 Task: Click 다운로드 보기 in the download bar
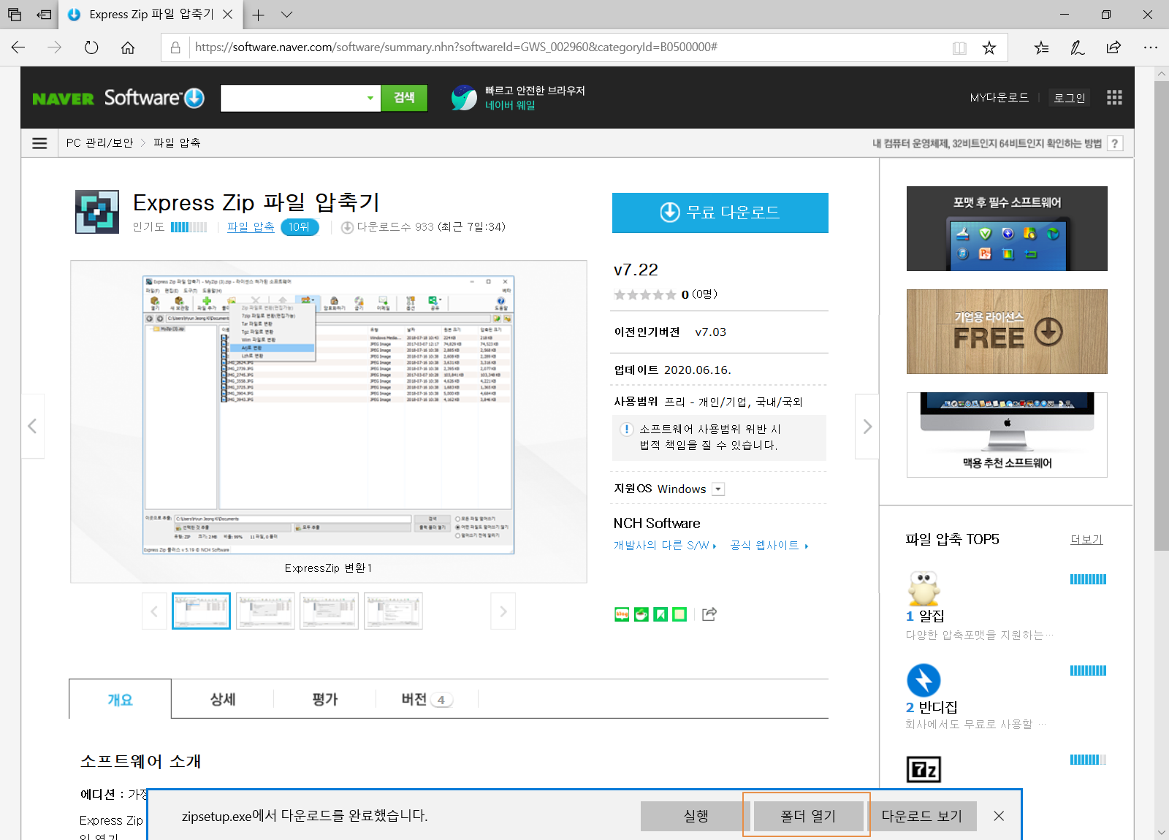click(x=922, y=816)
